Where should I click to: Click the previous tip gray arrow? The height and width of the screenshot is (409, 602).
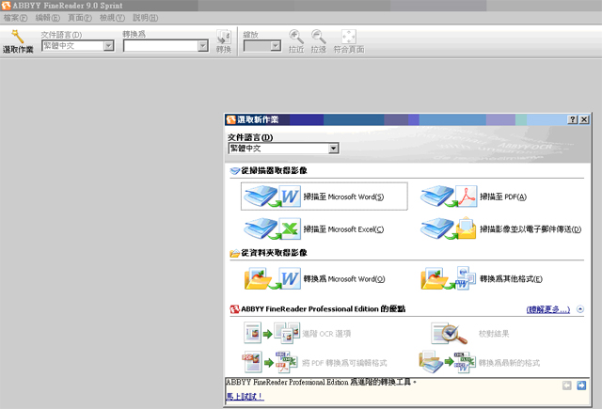[566, 385]
